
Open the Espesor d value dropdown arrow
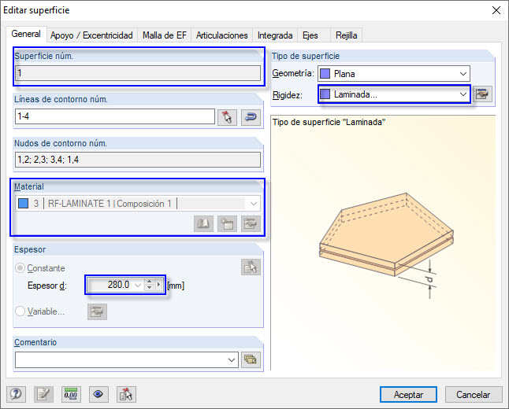click(138, 286)
